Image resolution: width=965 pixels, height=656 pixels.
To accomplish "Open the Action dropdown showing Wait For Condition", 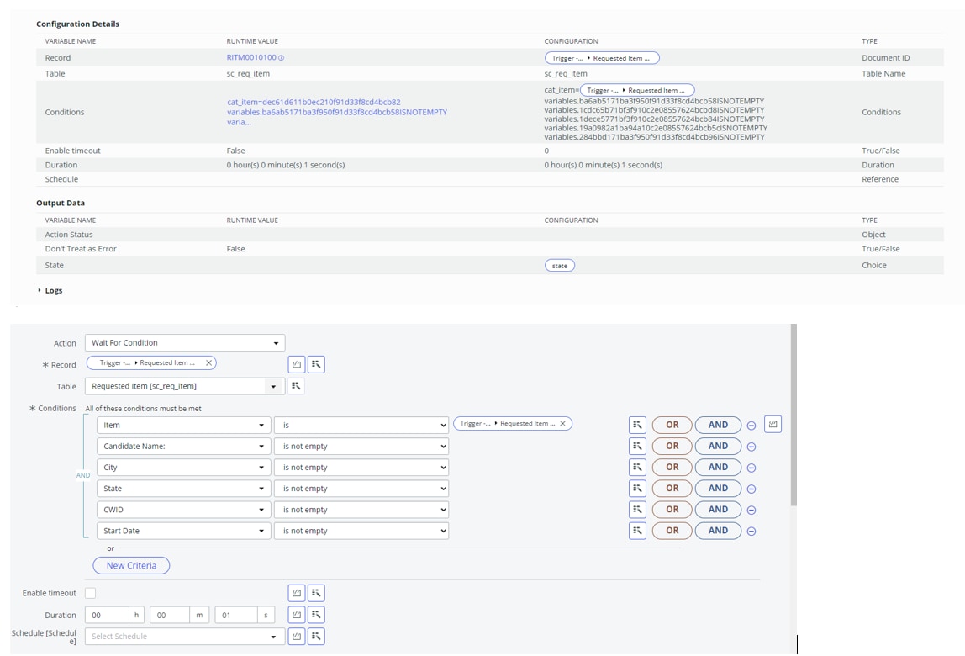I will click(185, 342).
